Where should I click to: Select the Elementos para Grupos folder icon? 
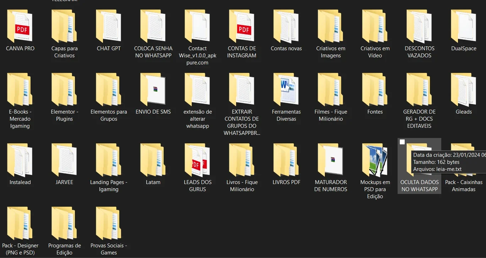pyautogui.click(x=109, y=89)
